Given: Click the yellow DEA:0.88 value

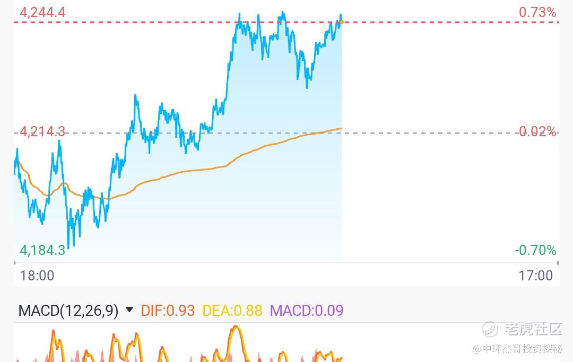Looking at the screenshot, I should click(x=232, y=311).
